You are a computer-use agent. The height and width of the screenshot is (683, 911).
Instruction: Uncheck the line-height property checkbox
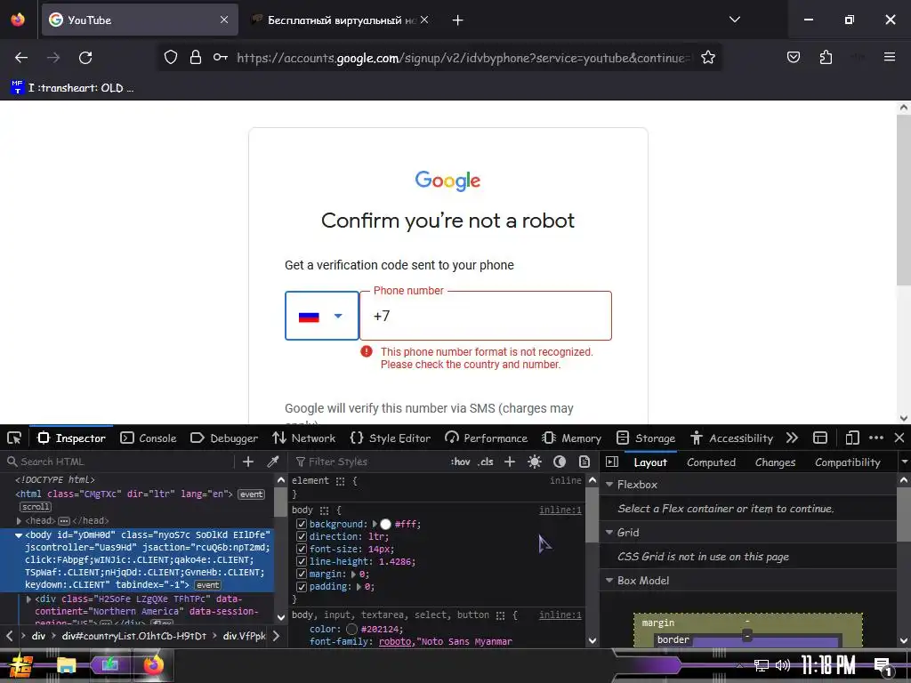[x=302, y=562]
